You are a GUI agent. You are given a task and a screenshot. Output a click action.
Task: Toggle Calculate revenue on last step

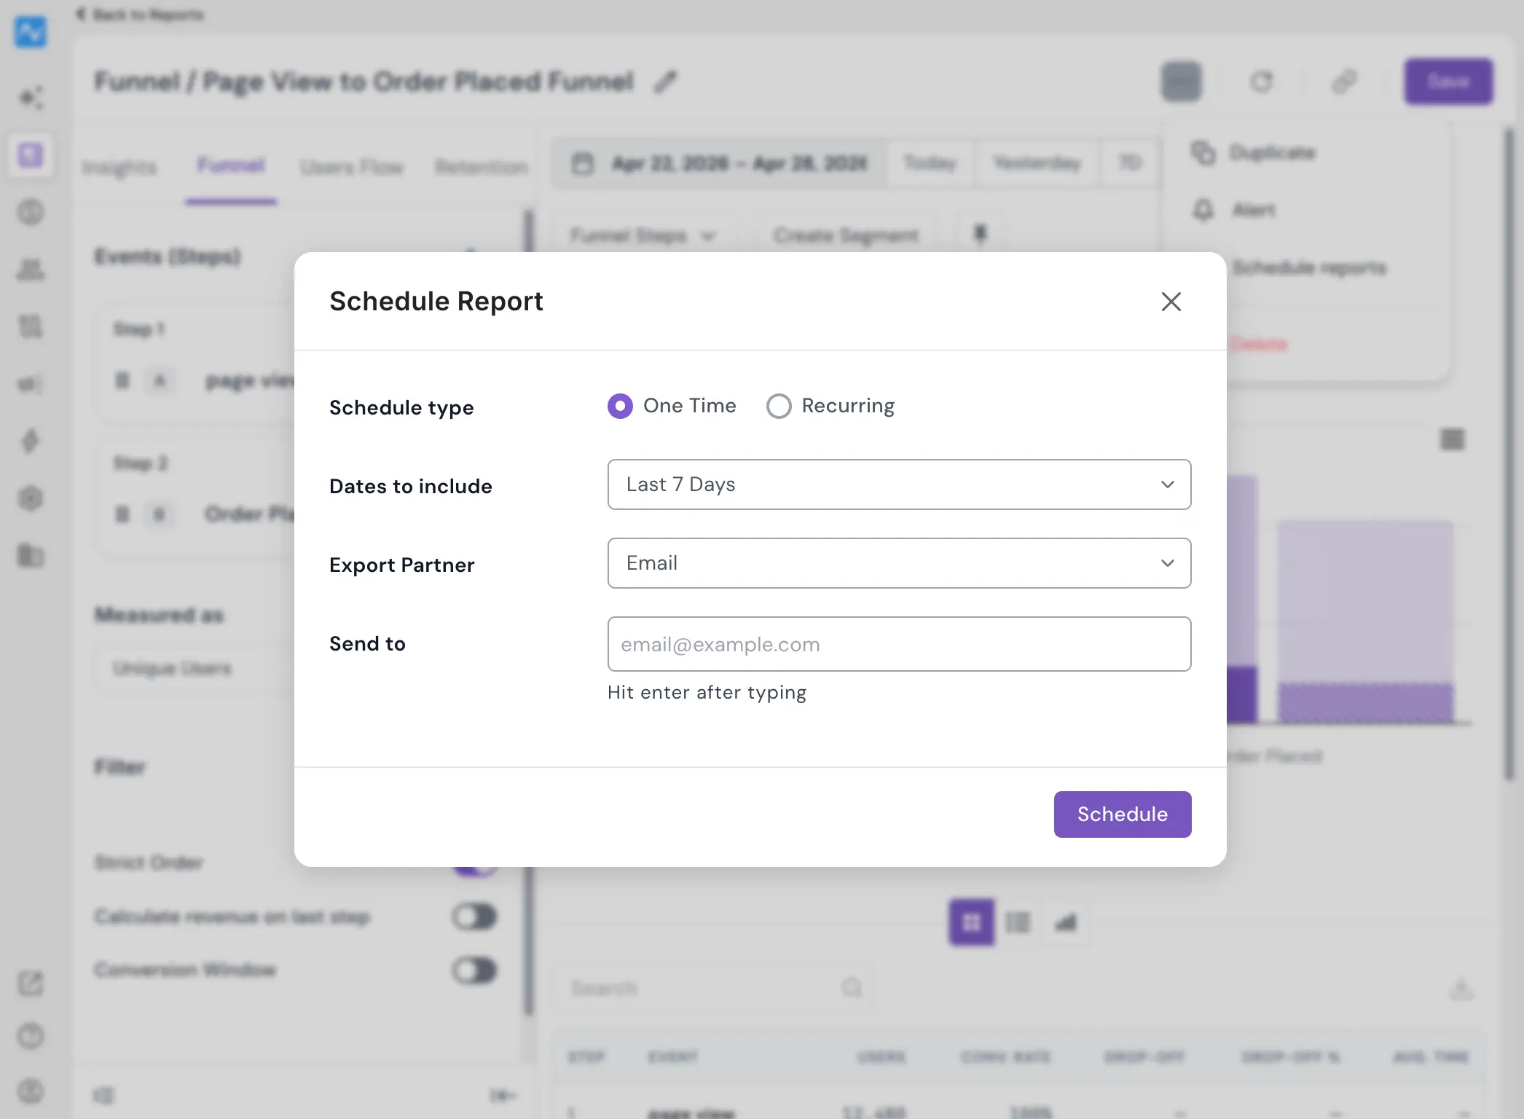click(x=474, y=916)
